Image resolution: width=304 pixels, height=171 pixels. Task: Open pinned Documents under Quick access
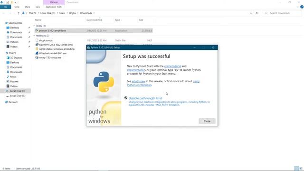pos(16,37)
